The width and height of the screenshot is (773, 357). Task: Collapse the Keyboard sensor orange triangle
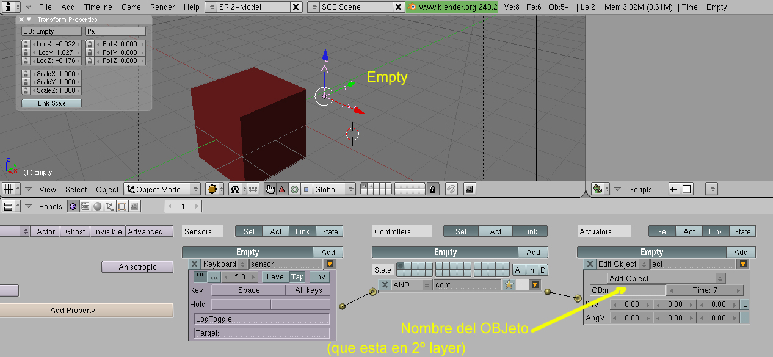click(x=330, y=264)
